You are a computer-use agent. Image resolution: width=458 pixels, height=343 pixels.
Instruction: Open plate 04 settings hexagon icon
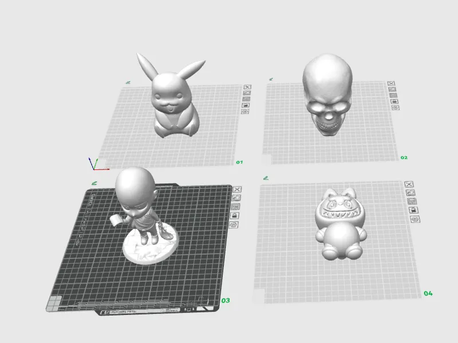point(415,219)
